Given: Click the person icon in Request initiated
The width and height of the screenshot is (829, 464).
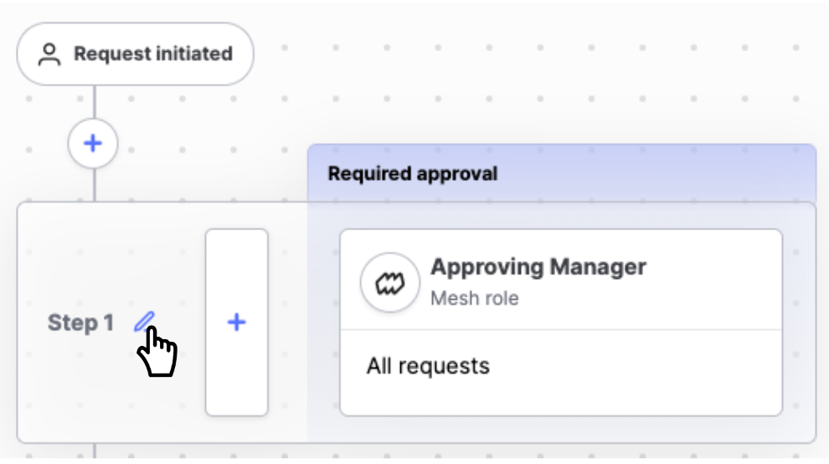Looking at the screenshot, I should (x=49, y=54).
